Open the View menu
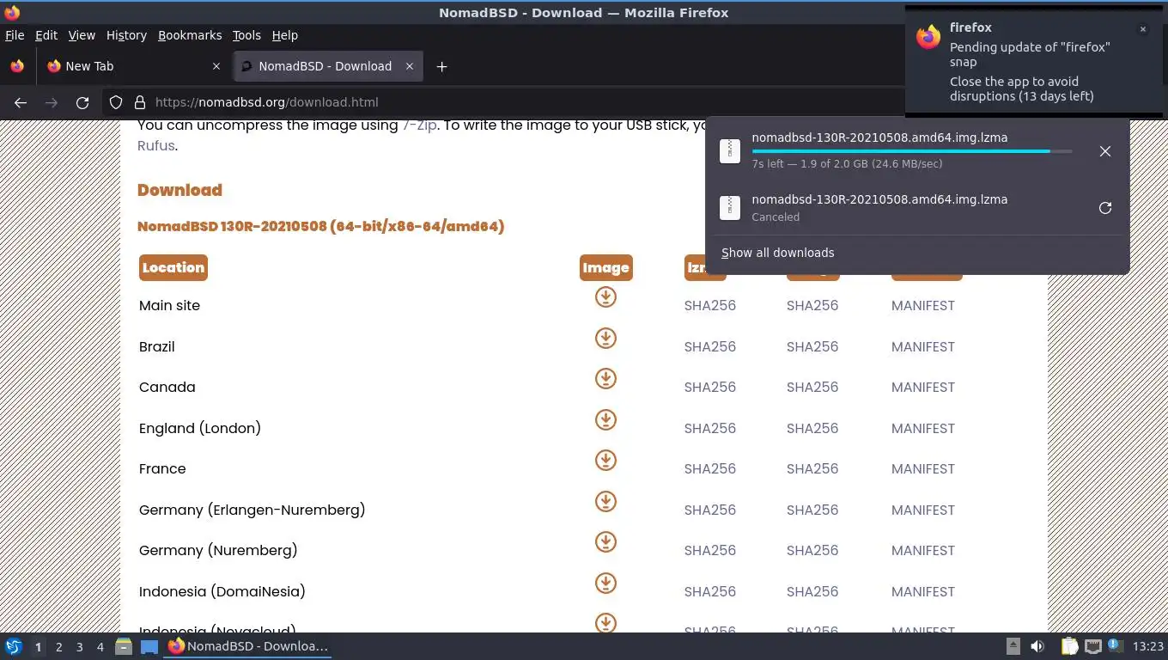The image size is (1168, 660). coord(82,35)
